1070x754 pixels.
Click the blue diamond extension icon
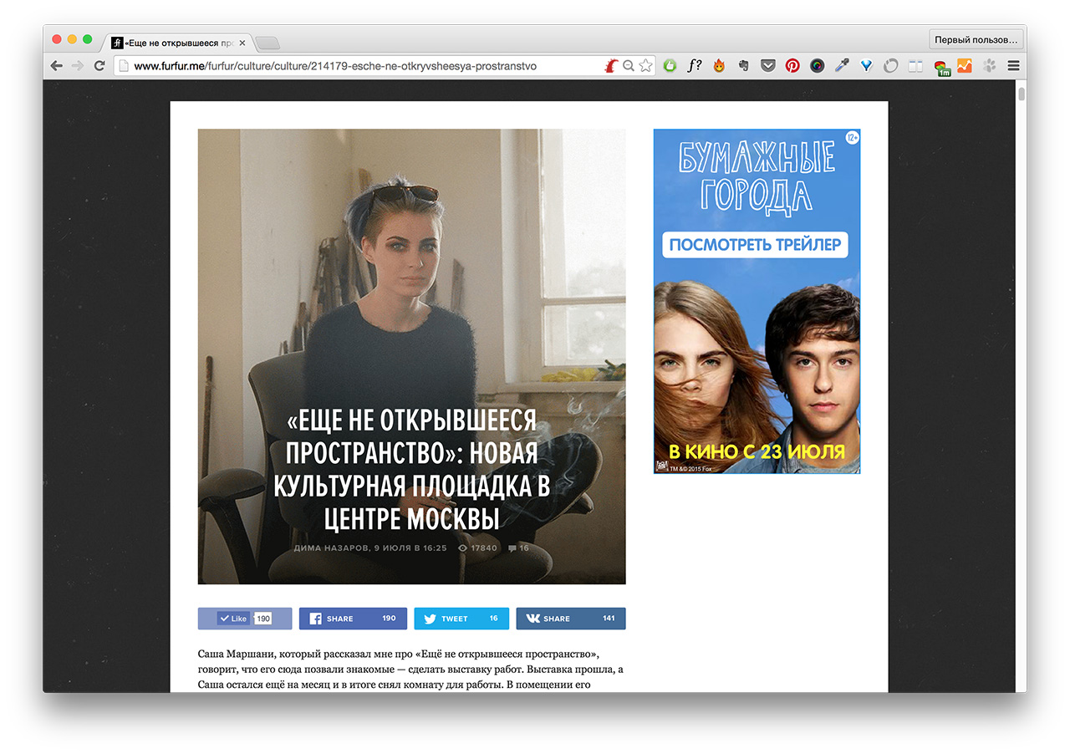866,65
